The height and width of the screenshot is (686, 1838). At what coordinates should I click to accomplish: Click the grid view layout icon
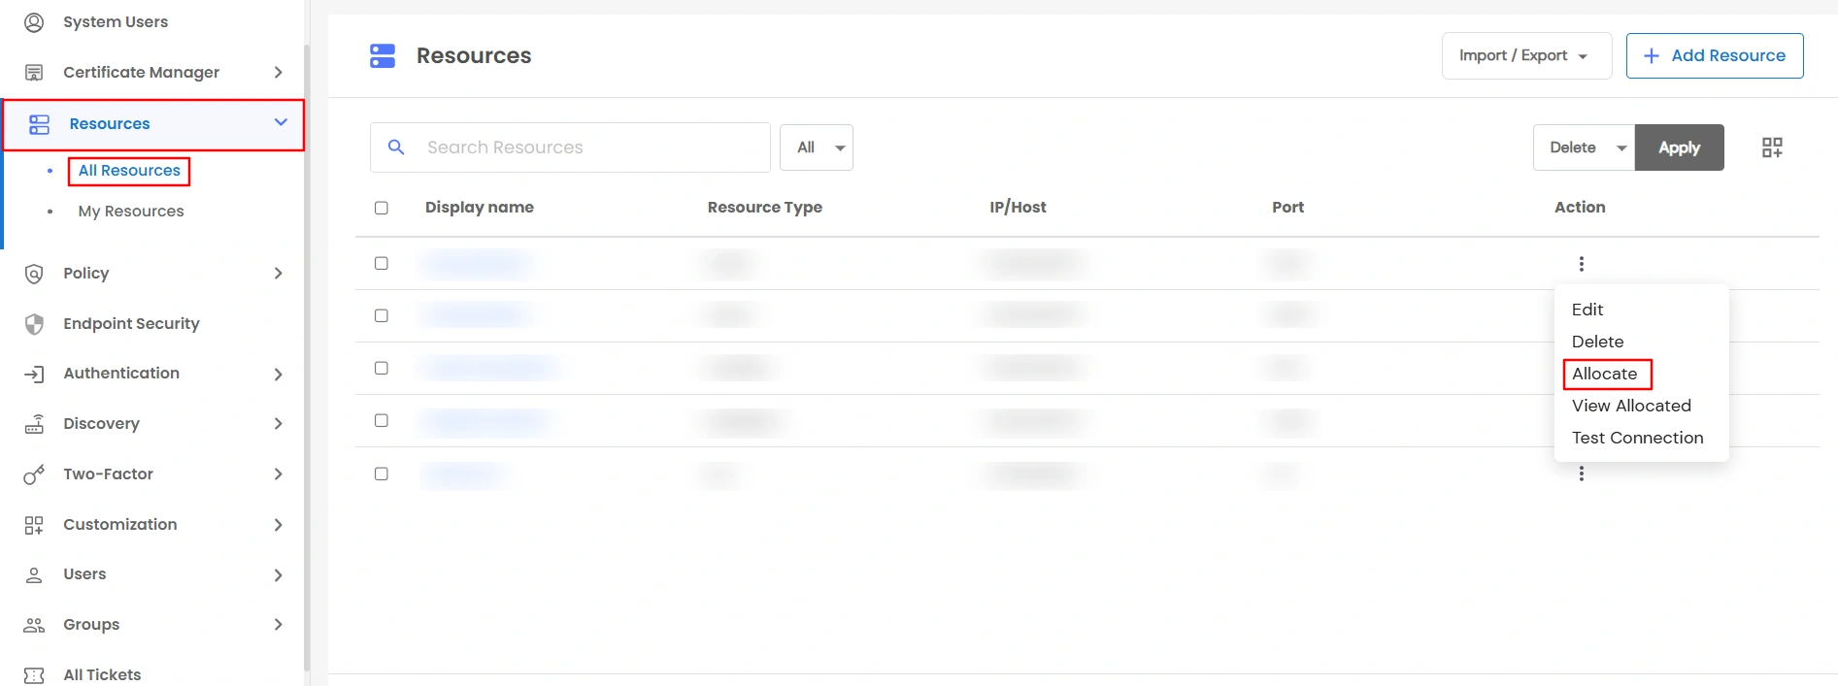point(1772,147)
